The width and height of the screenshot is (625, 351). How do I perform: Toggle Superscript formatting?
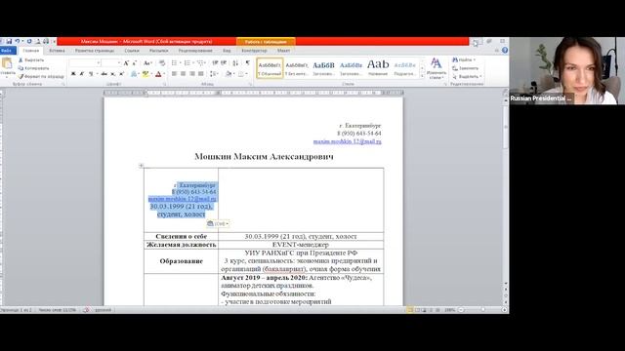pos(121,74)
